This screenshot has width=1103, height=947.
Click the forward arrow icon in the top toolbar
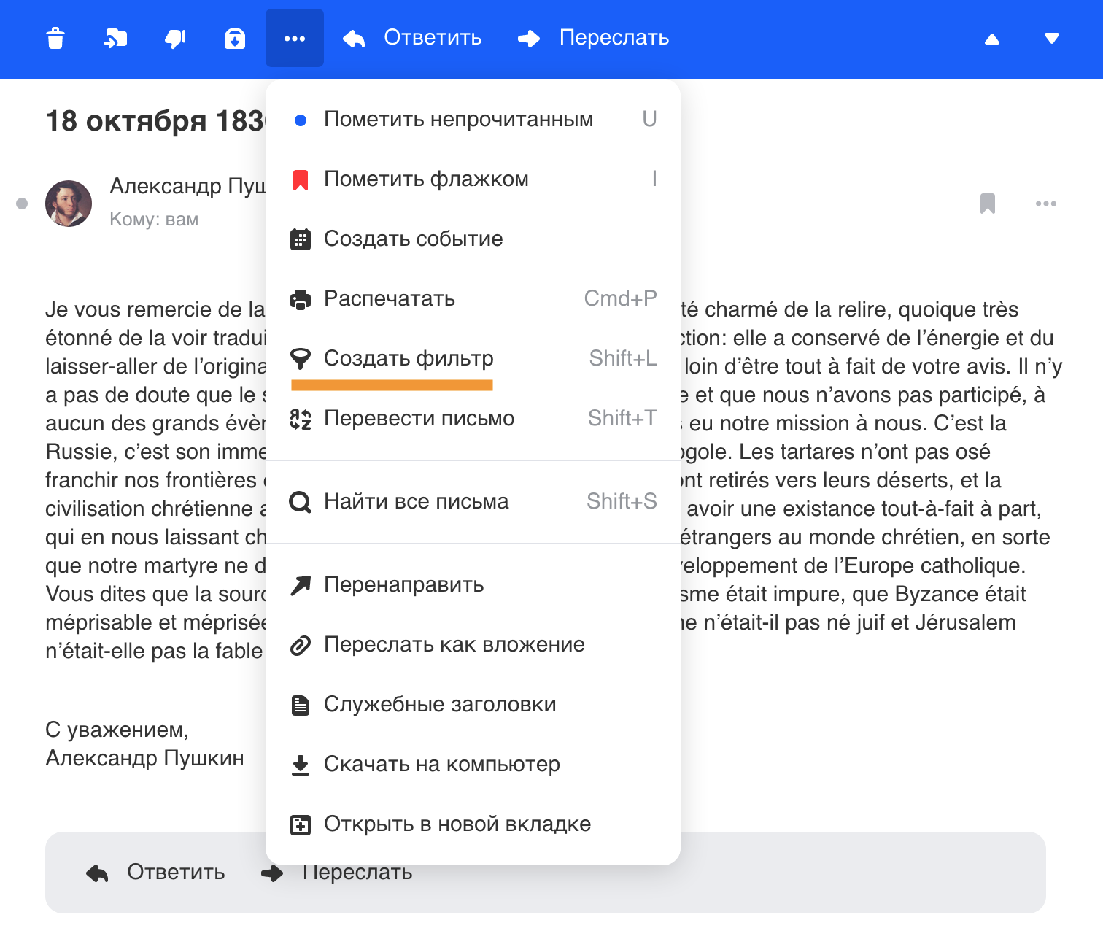[x=529, y=39]
